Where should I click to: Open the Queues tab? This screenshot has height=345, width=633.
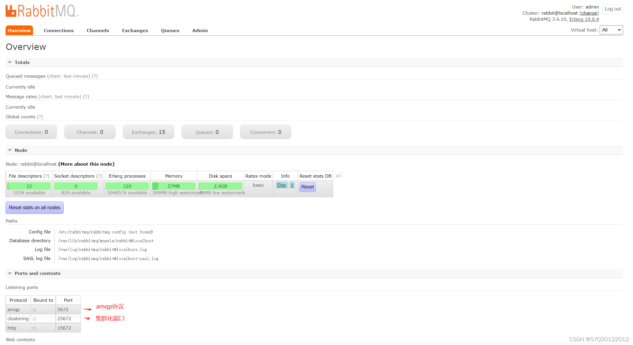(x=170, y=31)
